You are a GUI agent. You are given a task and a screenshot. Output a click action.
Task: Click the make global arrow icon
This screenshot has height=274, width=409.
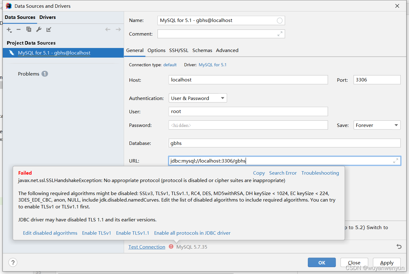coord(49,29)
